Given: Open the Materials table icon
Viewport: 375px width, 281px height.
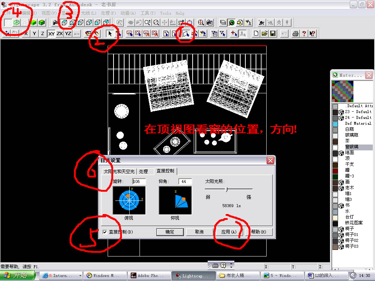Looking at the screenshot, I should (231, 22).
